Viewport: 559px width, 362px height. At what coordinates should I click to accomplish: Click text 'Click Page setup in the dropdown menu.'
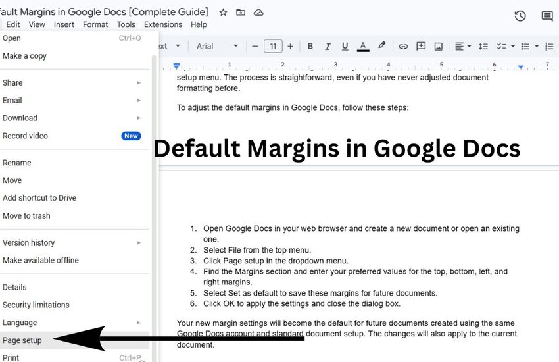(x=276, y=261)
